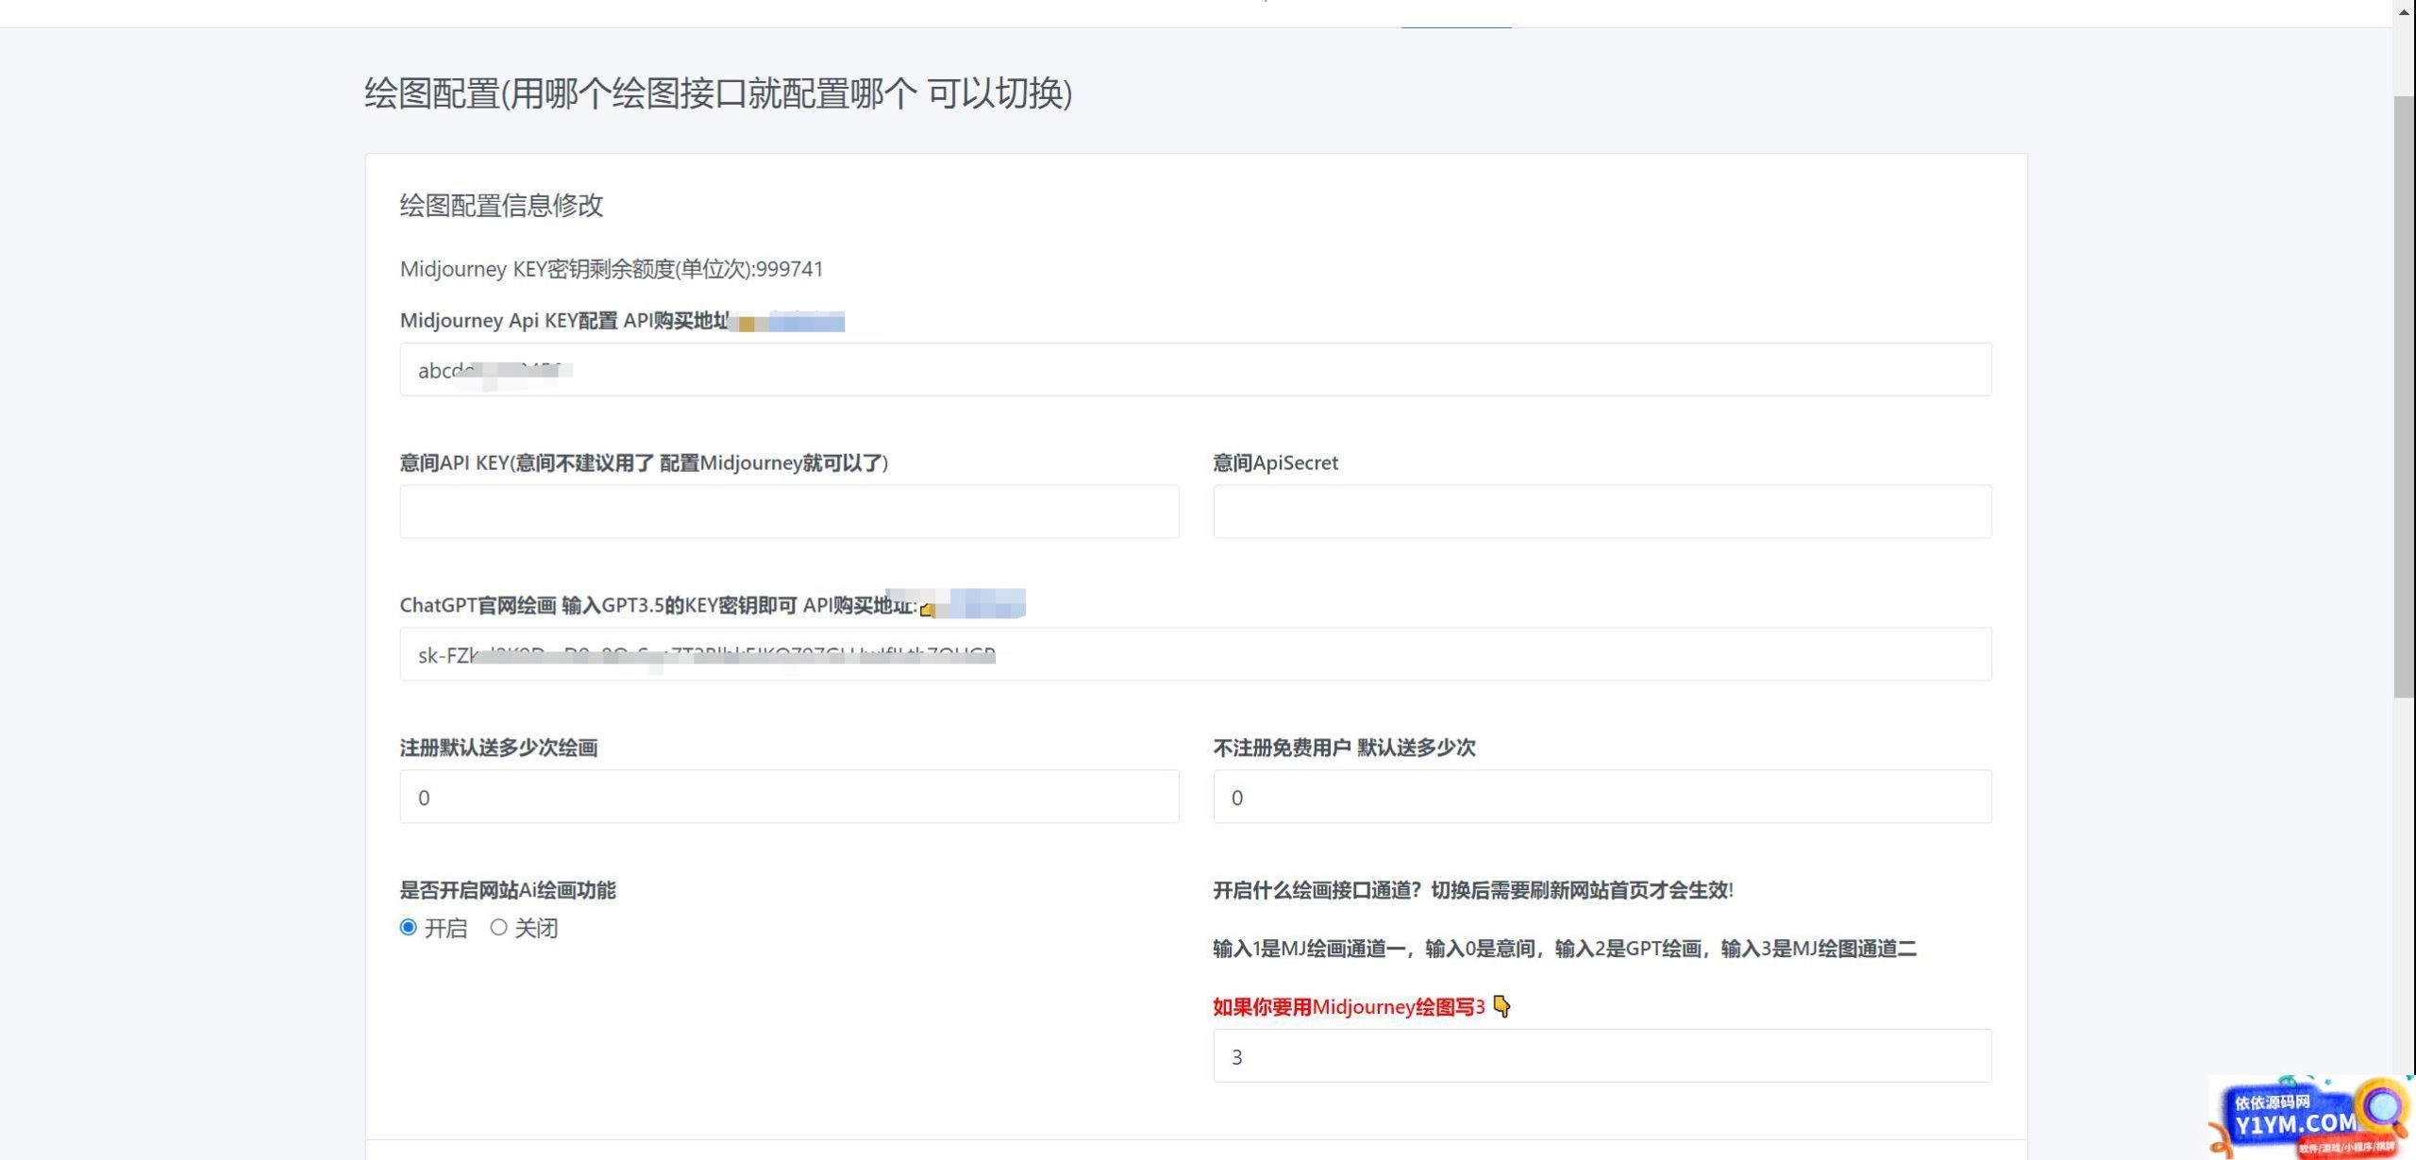
Task: Click the Y1YM.COM floating banner
Action: pyautogui.click(x=2310, y=1118)
